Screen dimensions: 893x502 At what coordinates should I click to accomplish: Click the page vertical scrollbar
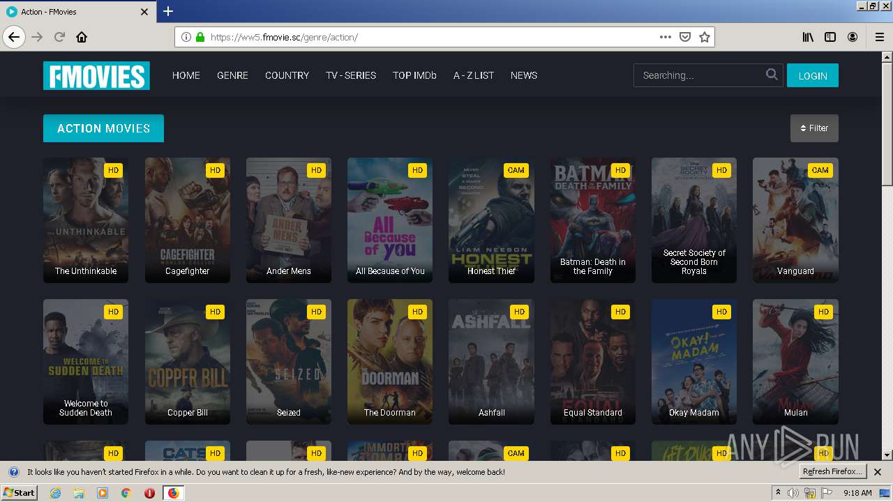(x=887, y=256)
